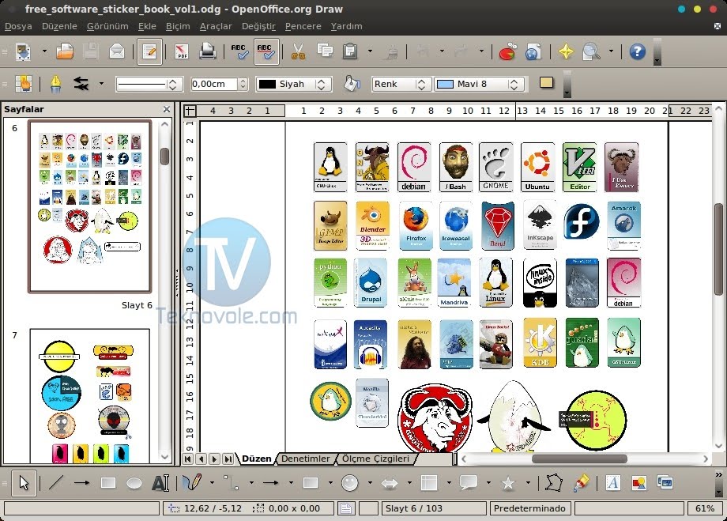Click the Area fill bucket icon

tap(352, 84)
